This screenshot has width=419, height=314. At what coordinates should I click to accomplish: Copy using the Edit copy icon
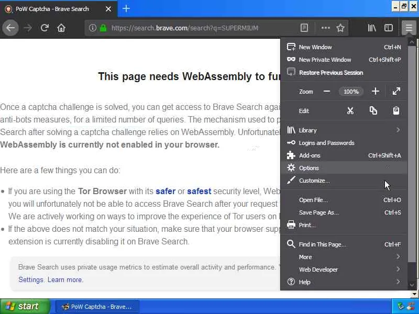[373, 110]
